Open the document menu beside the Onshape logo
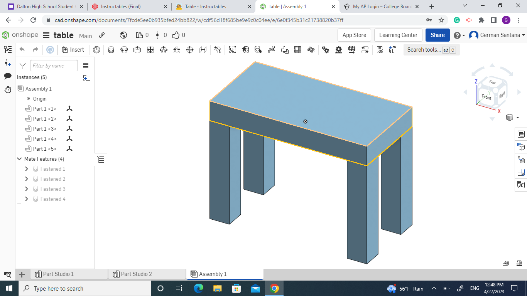 click(45, 35)
